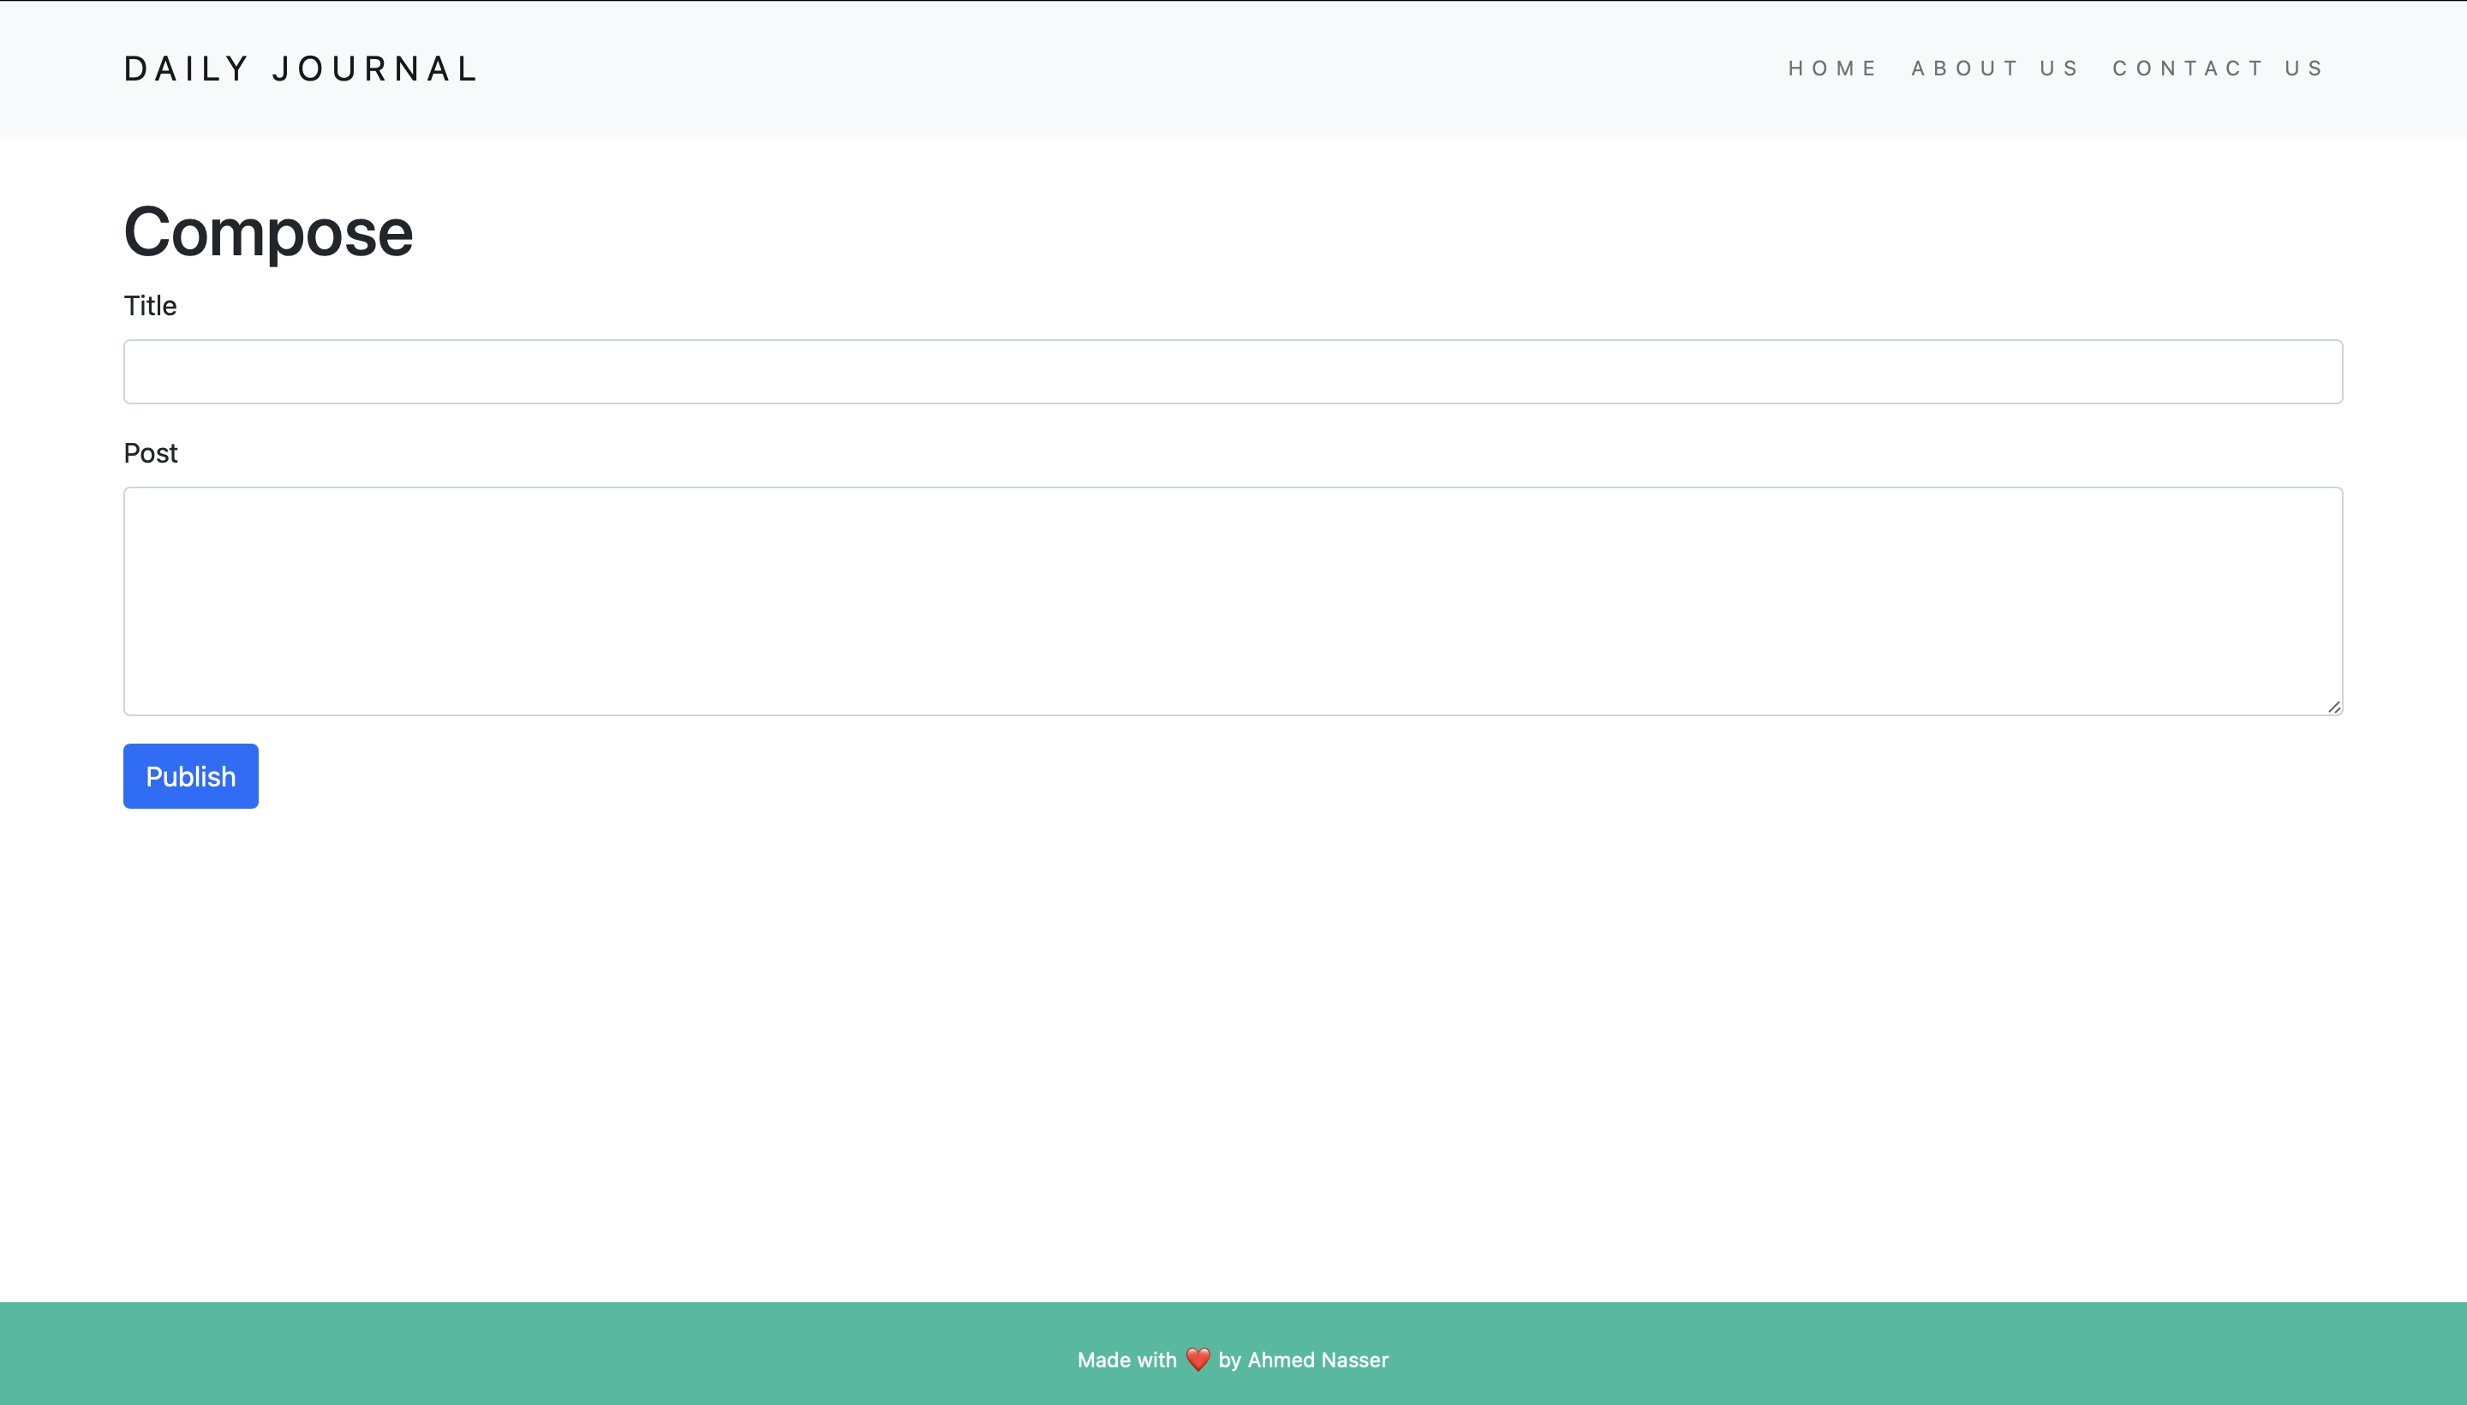
Task: Click the red heart emoji in footer
Action: coord(1198,1360)
